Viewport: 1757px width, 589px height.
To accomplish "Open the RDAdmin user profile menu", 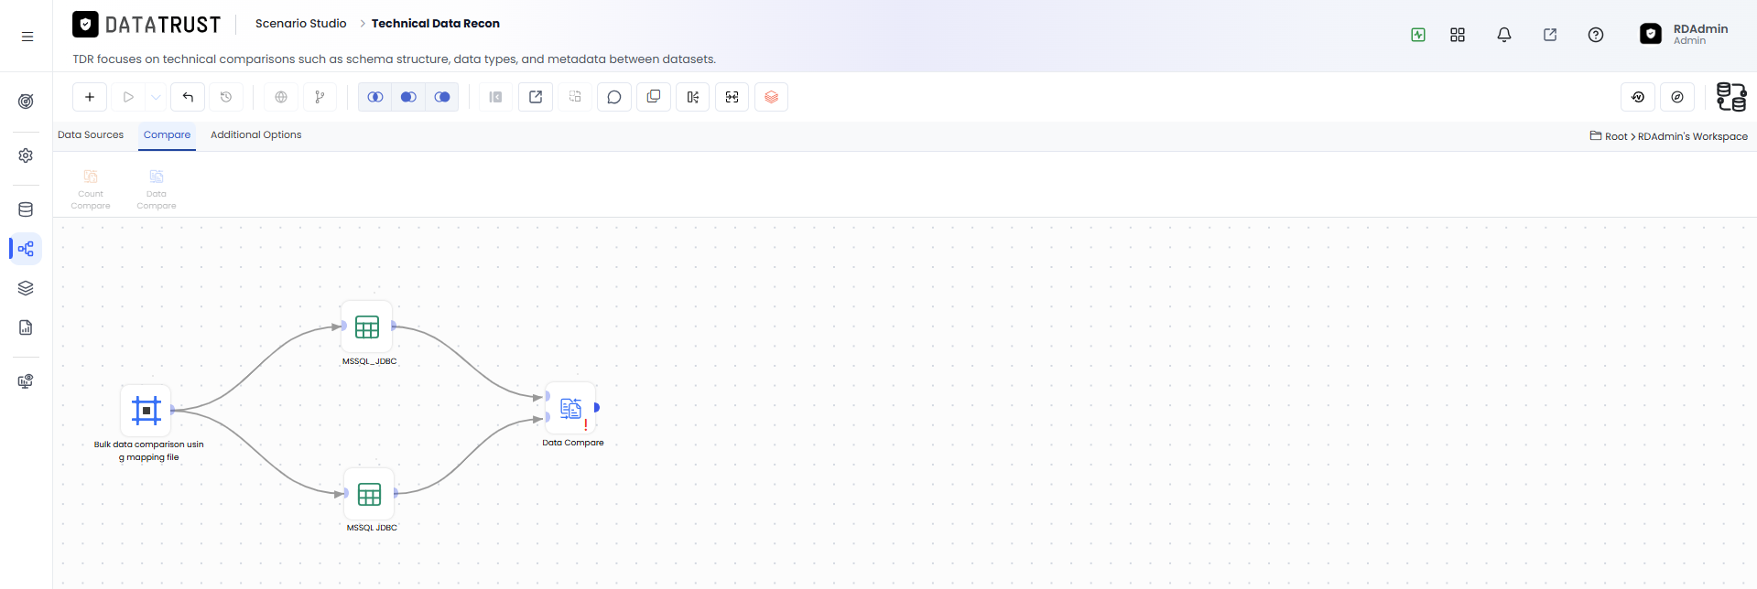I will [1685, 35].
